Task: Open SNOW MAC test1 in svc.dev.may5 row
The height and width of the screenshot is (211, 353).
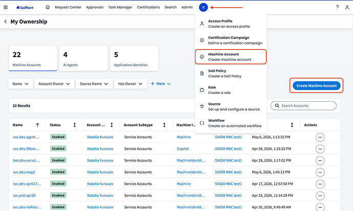Action: click(x=228, y=172)
